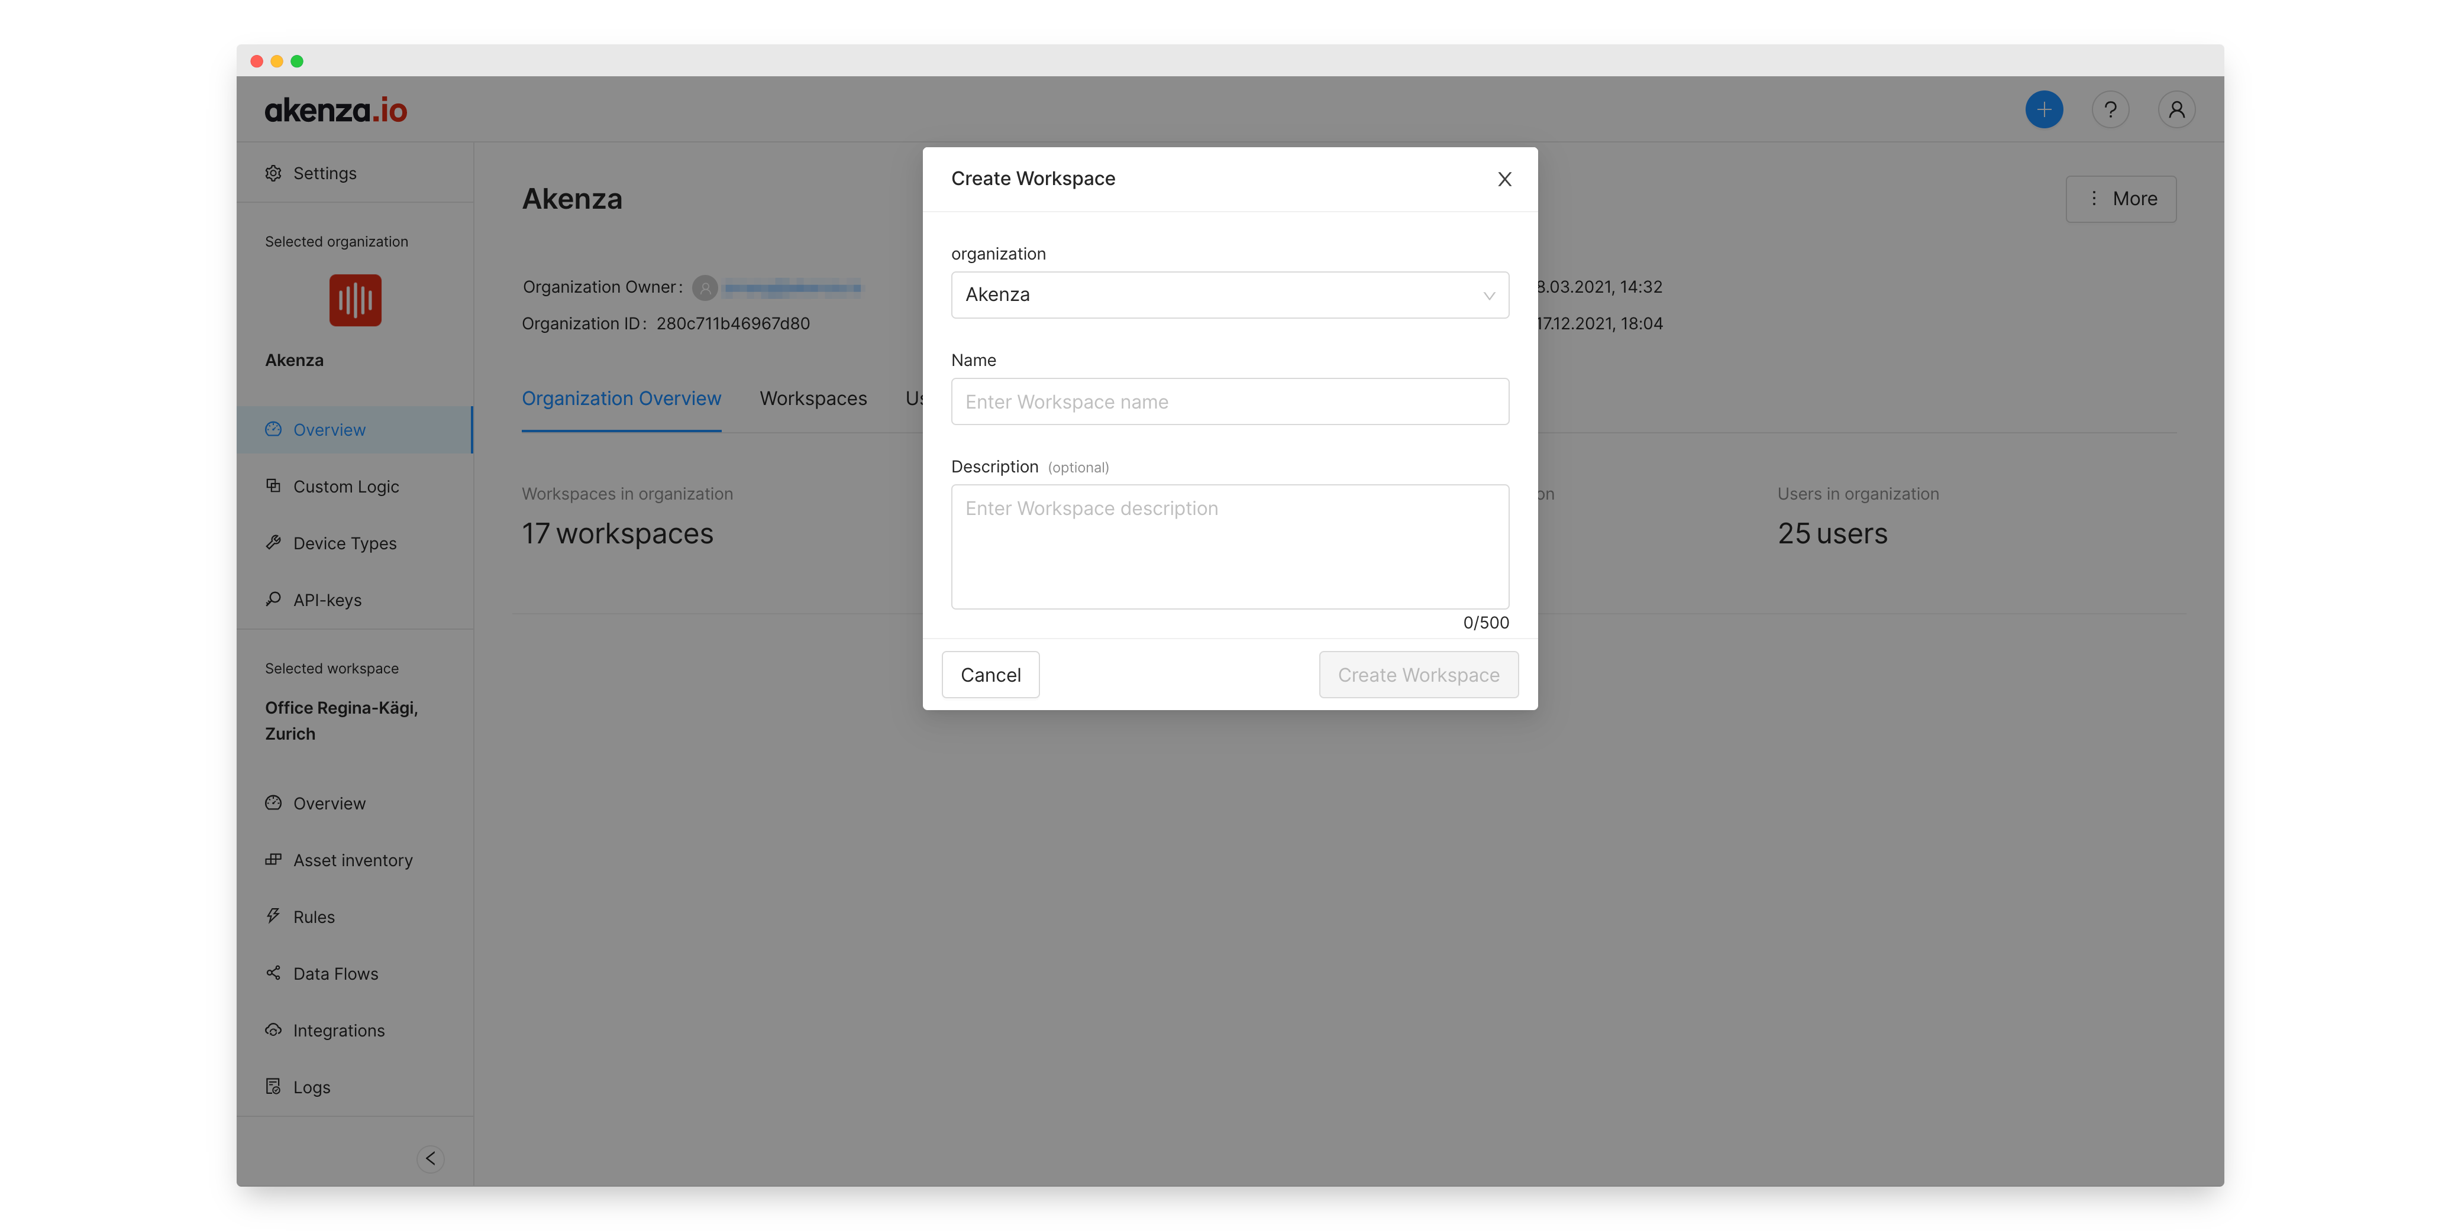Screen dimensions: 2461x1231
Task: Click the 'Workspaces in organization' label
Action: click(x=626, y=494)
